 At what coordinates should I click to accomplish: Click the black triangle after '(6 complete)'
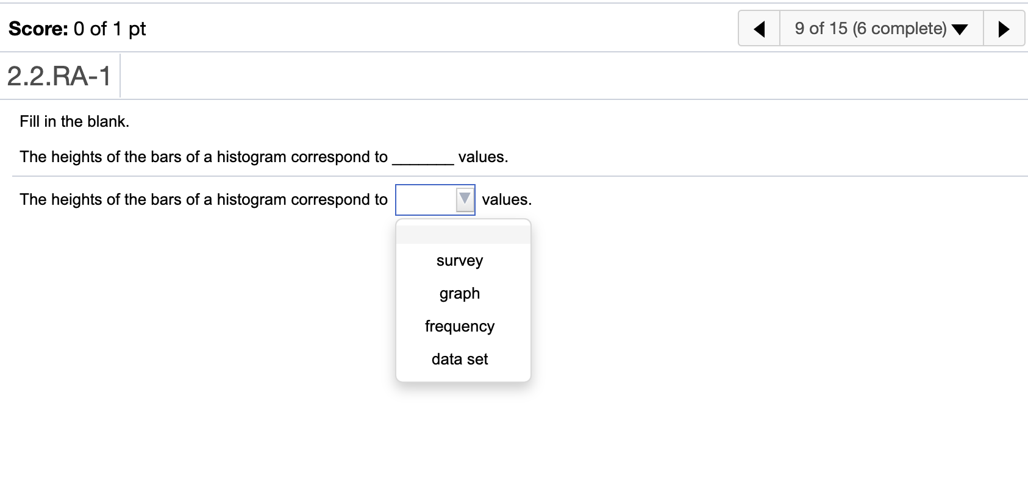959,30
